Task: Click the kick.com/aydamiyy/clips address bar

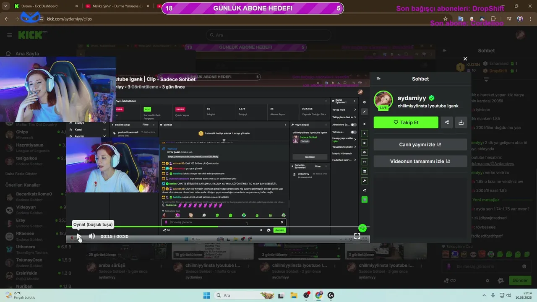Action: 69,19
